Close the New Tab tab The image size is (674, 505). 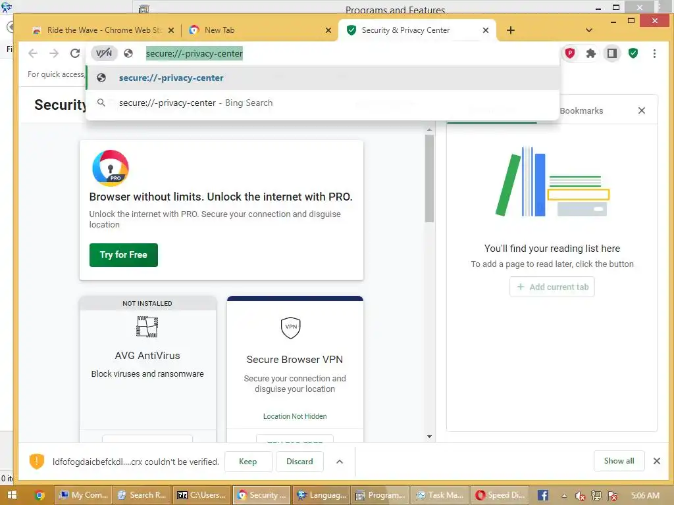pos(328,30)
